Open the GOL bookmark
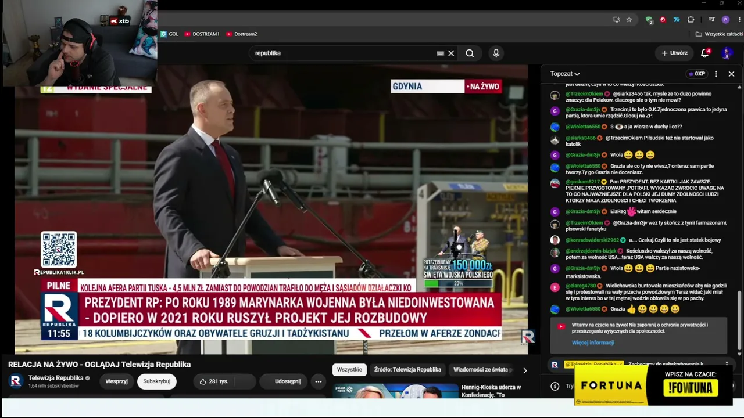 (x=169, y=34)
